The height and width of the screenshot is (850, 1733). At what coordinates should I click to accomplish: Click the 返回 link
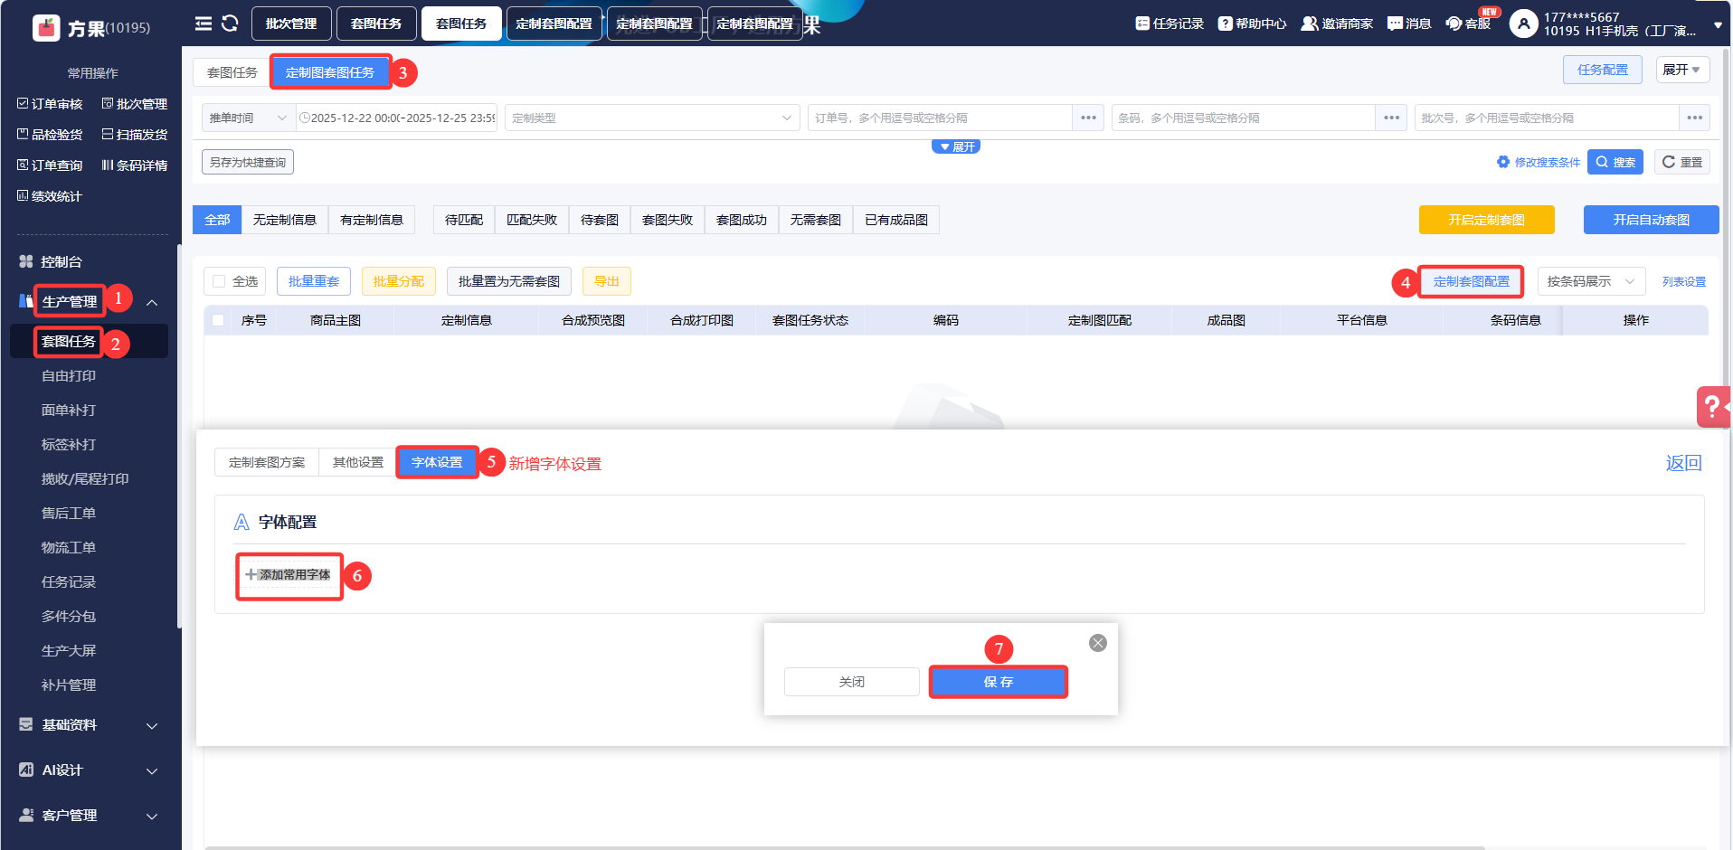[1684, 463]
